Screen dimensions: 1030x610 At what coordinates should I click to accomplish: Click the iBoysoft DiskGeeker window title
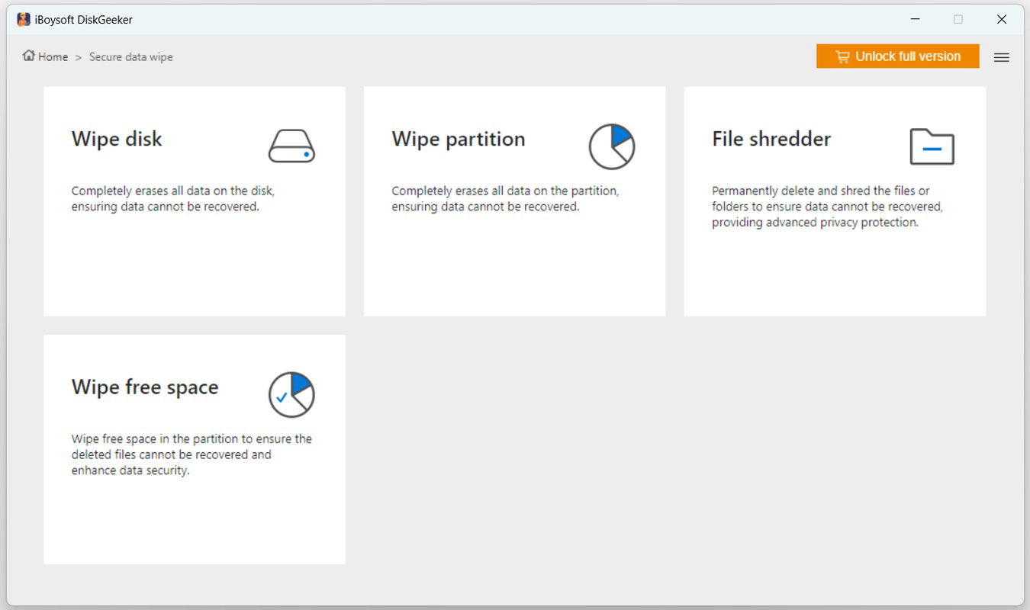pyautogui.click(x=84, y=20)
